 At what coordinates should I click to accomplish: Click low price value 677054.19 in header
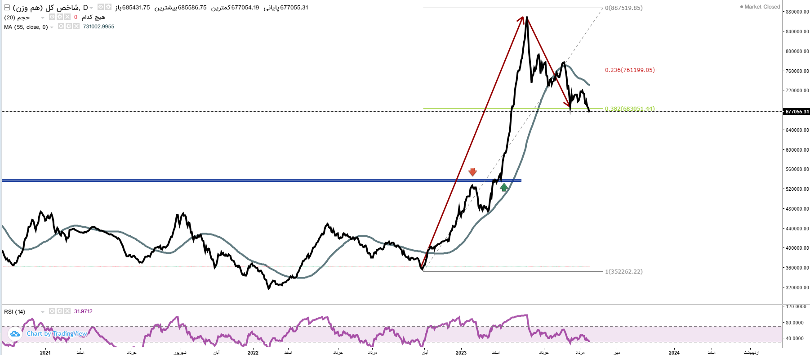(x=245, y=8)
